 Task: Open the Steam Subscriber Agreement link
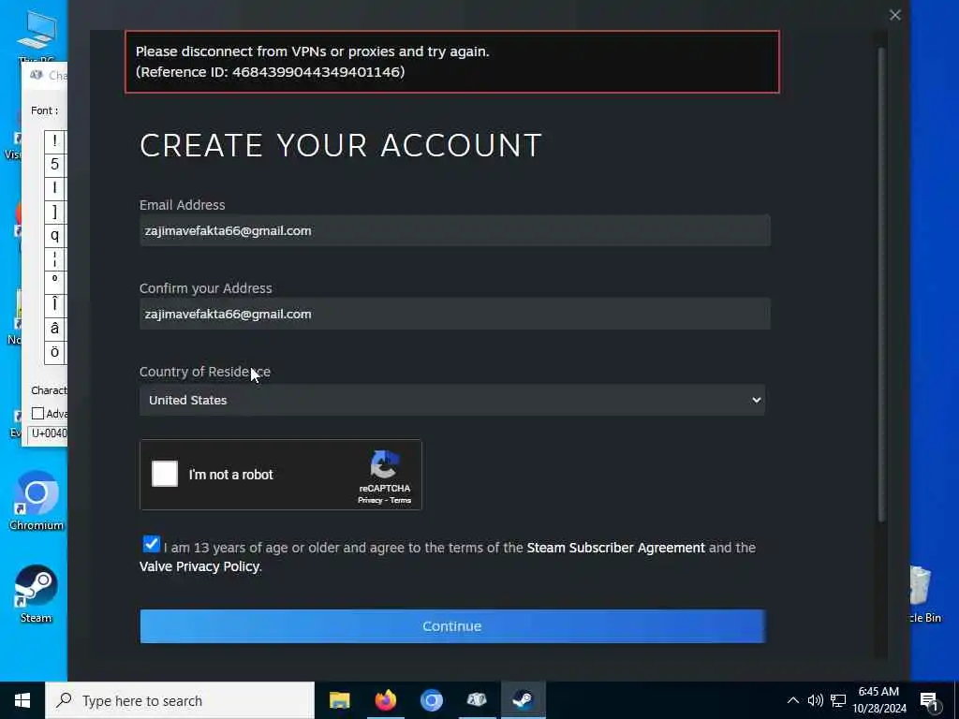615,548
